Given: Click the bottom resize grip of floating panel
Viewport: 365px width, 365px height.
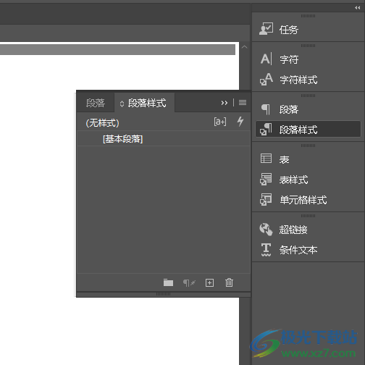Looking at the screenshot, I should 163,294.
